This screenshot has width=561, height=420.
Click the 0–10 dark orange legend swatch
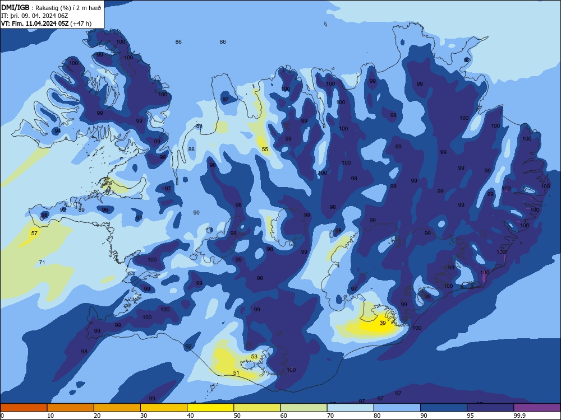point(24,408)
